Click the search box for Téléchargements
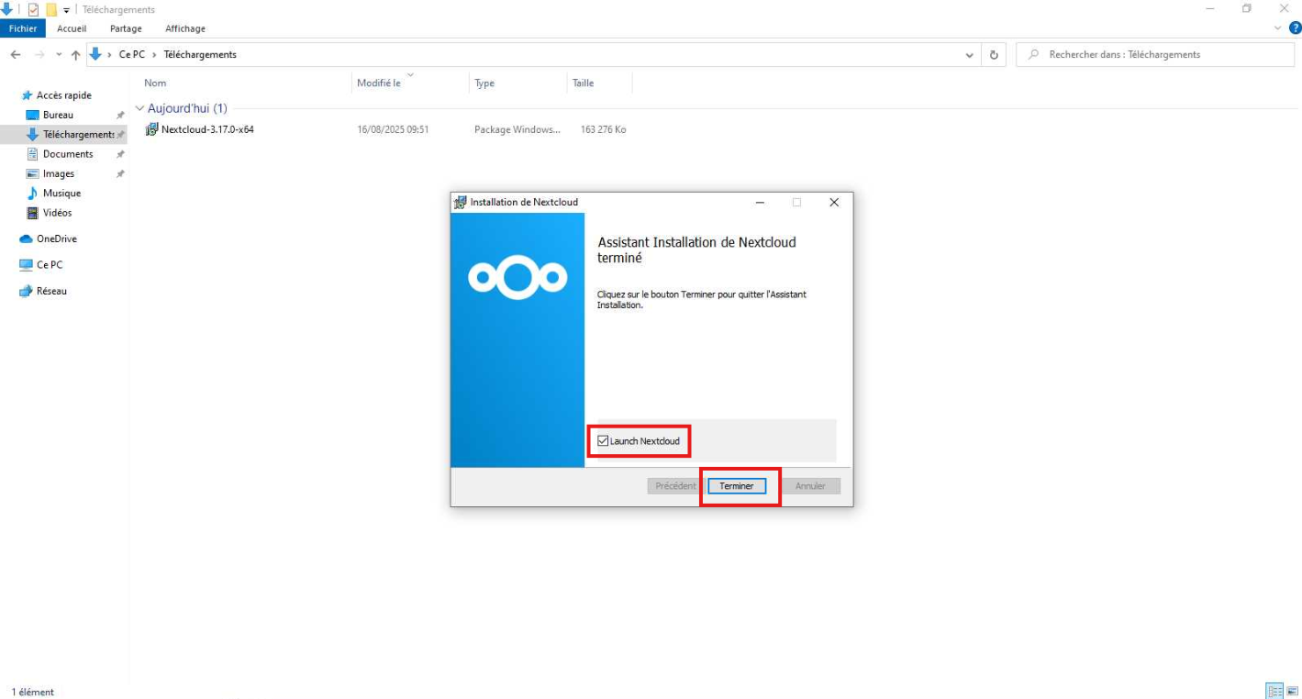The image size is (1302, 699). click(x=1155, y=55)
